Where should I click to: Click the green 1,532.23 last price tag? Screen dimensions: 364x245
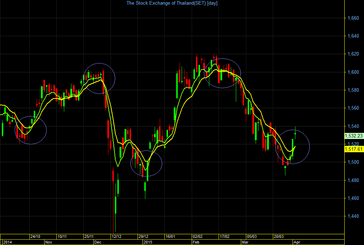(x=354, y=136)
